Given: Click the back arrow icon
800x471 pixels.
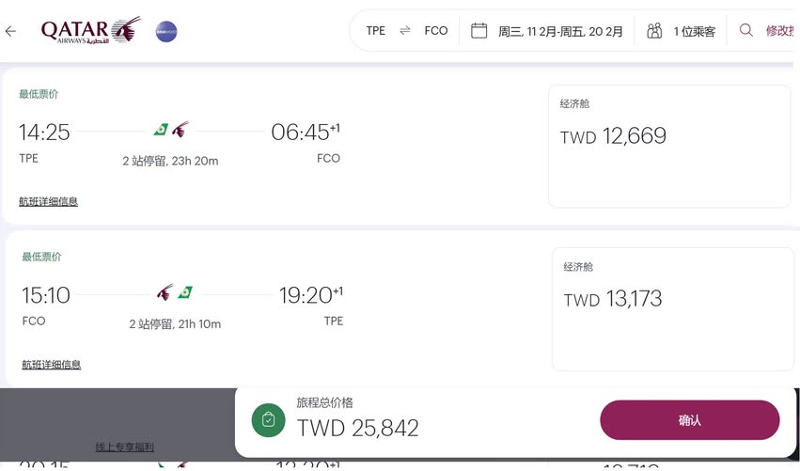Looking at the screenshot, I should tap(11, 31).
